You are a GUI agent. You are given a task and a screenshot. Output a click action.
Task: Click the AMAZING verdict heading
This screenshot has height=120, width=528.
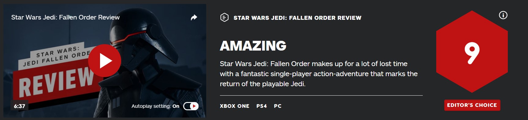click(x=253, y=46)
